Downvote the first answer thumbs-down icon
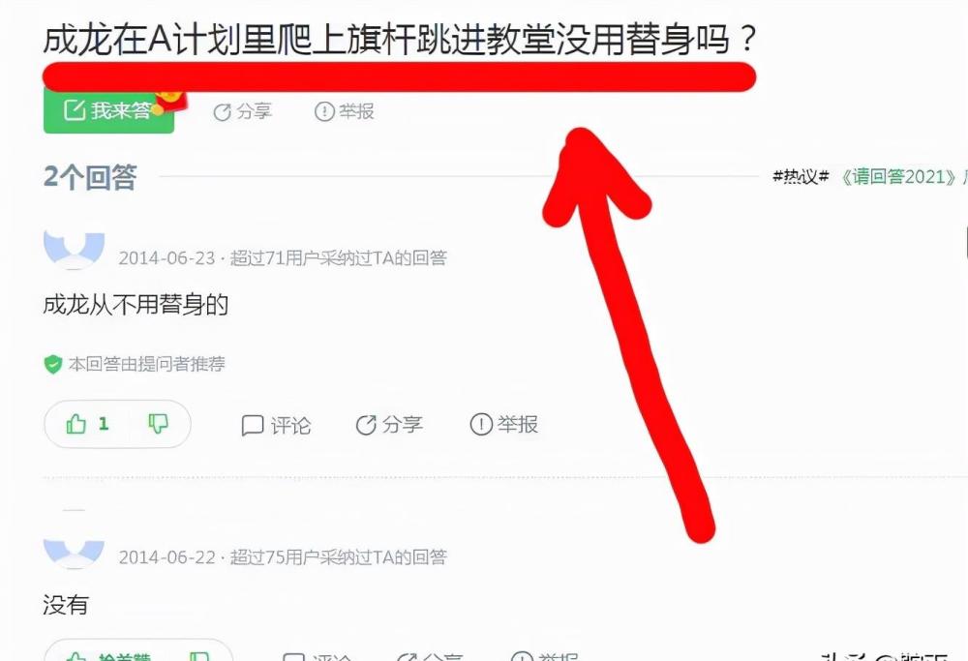The image size is (968, 661). (x=158, y=423)
